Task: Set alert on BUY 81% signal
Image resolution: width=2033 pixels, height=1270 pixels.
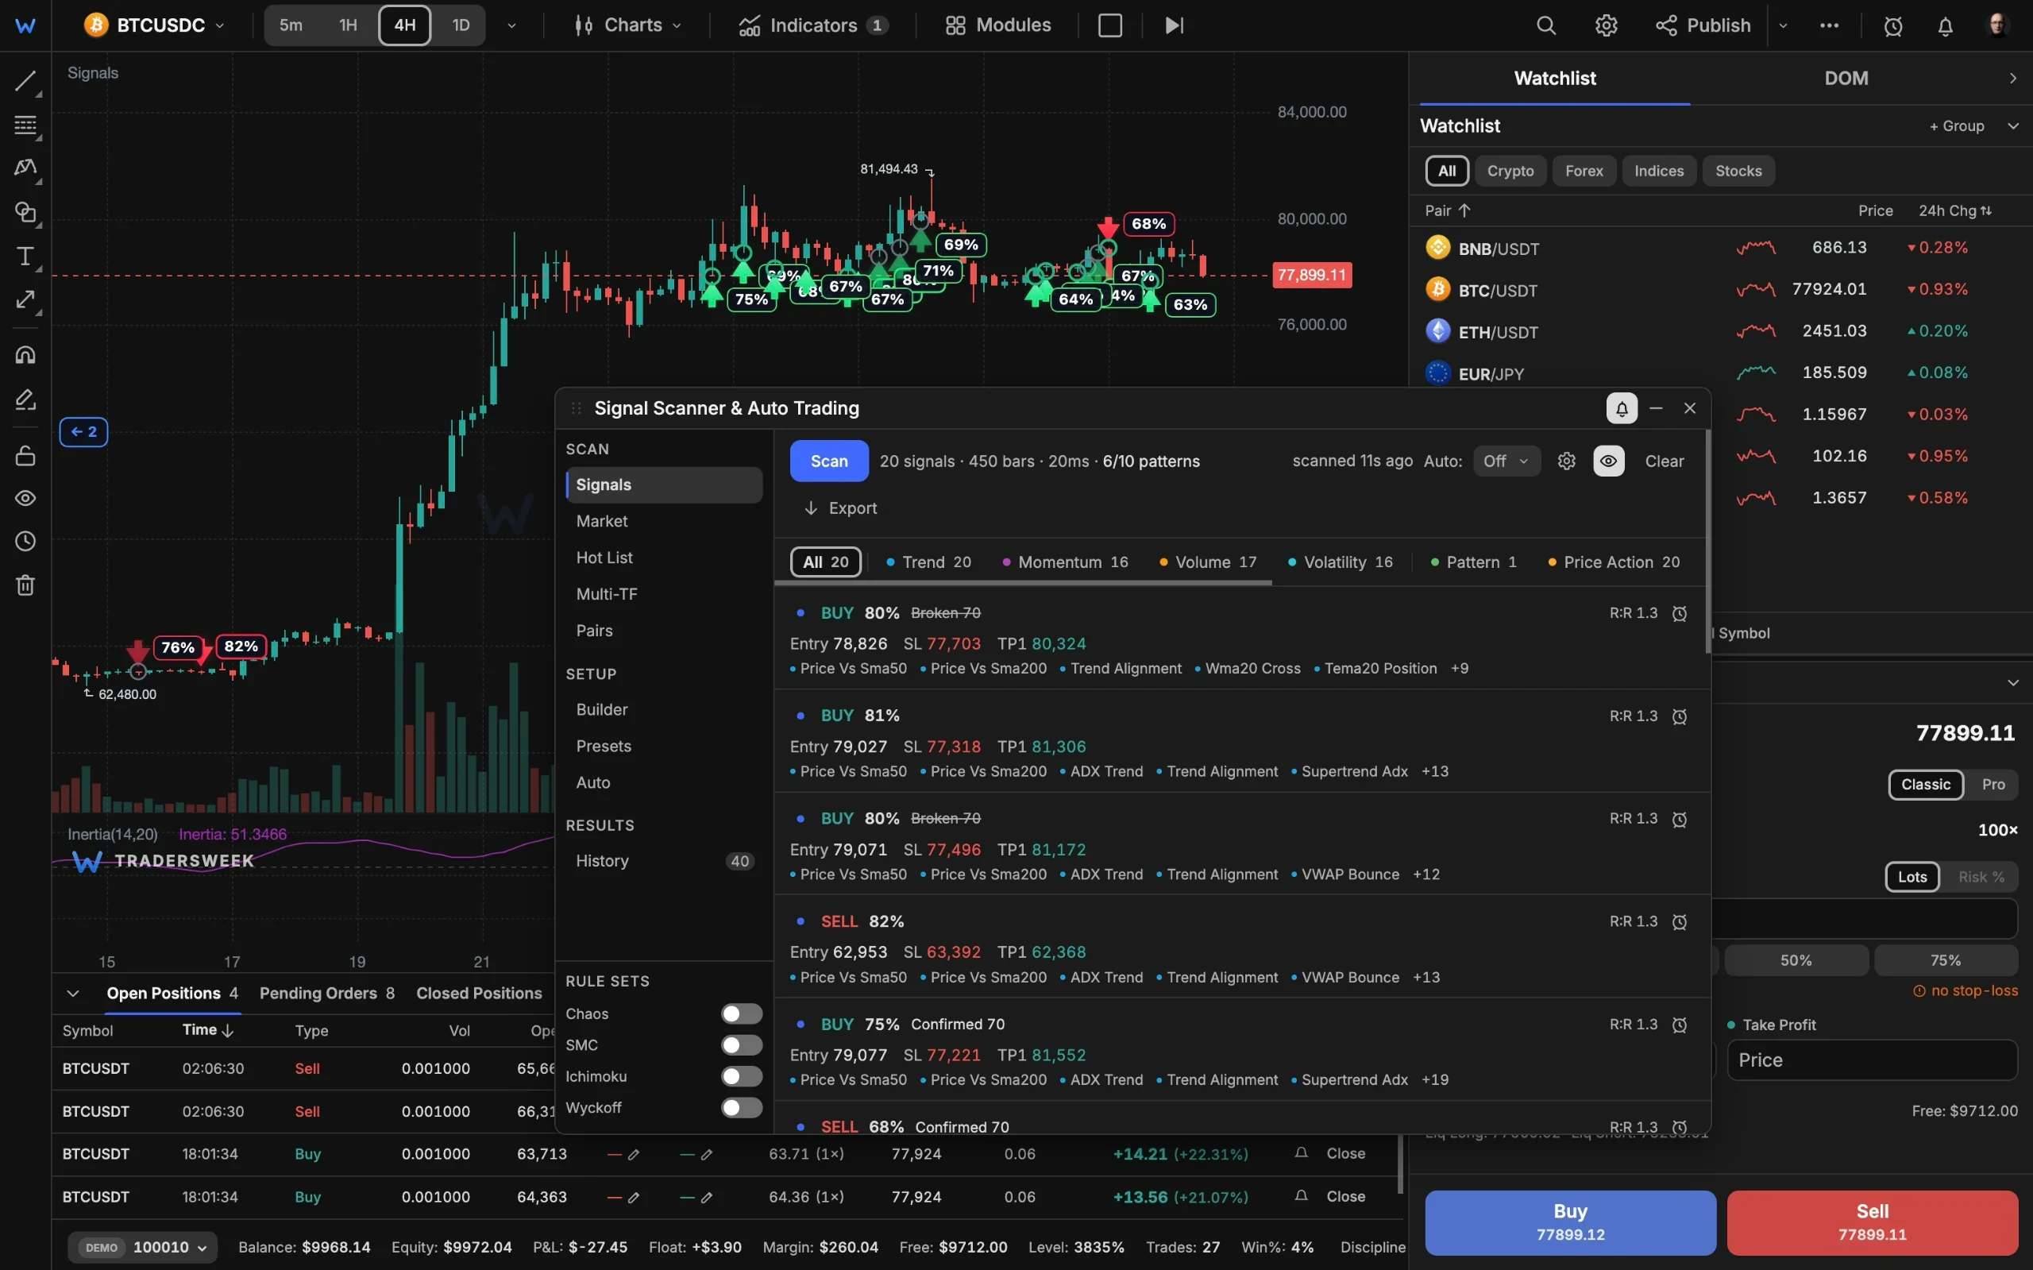Action: point(1679,716)
